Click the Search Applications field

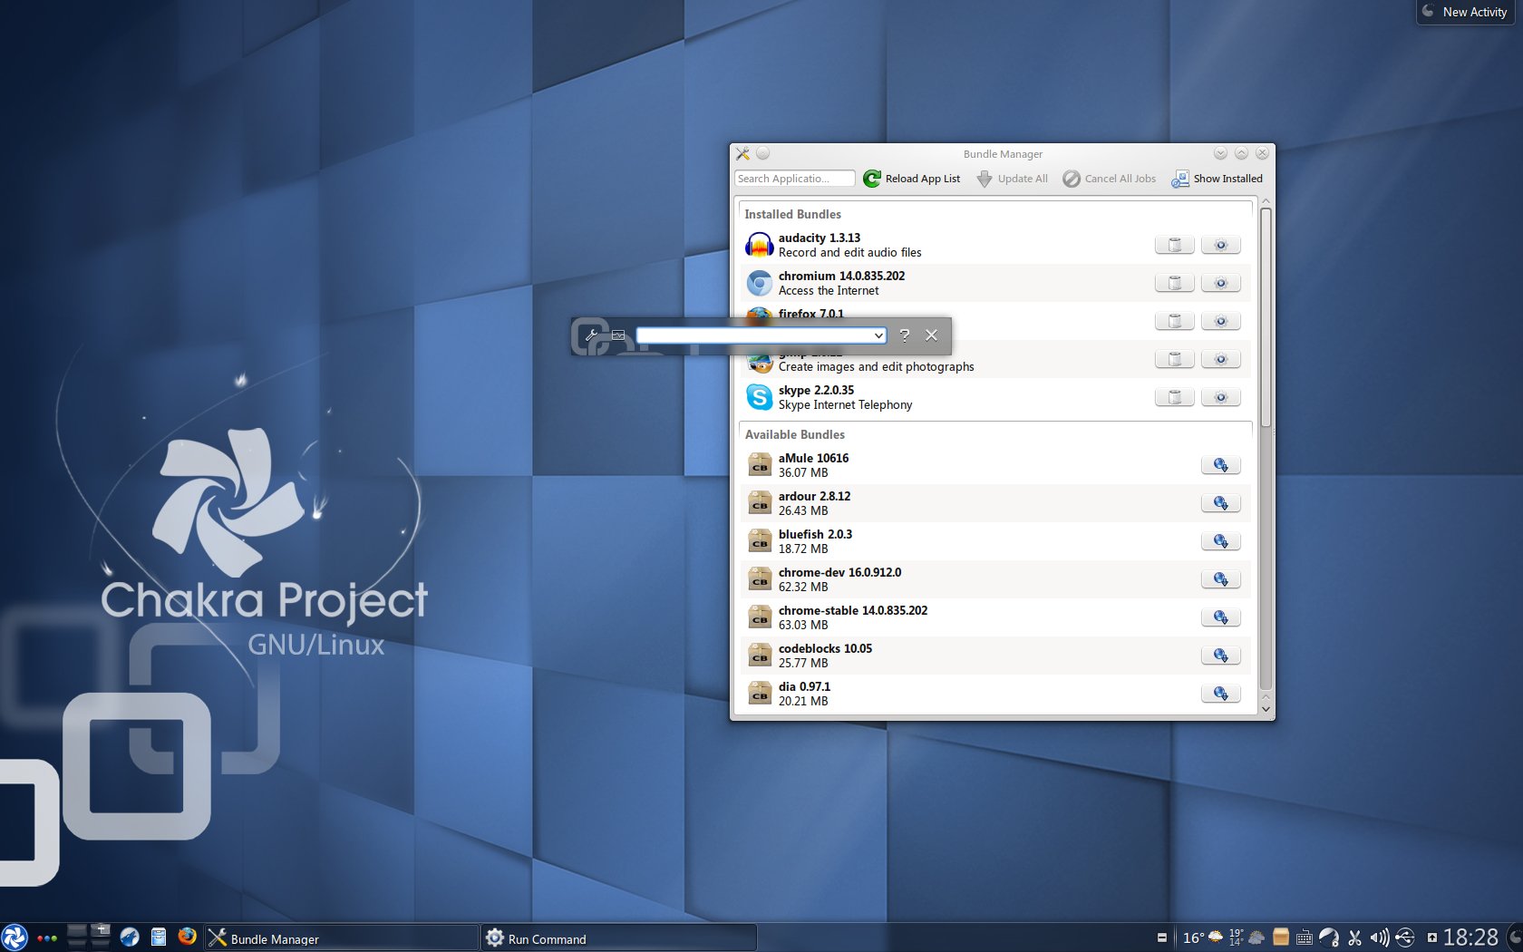(x=794, y=179)
